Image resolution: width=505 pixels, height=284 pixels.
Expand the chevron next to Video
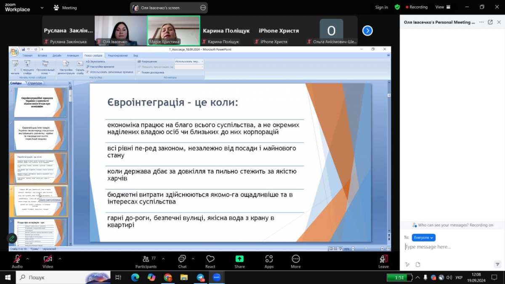[x=60, y=259]
